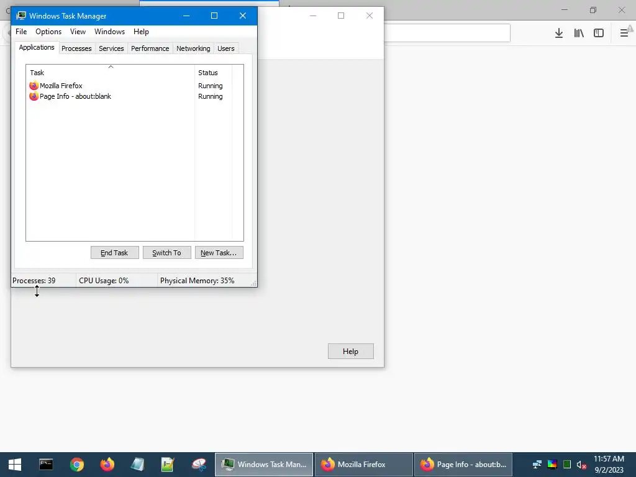Click the Firefox icon beside Page Info task

(x=34, y=96)
